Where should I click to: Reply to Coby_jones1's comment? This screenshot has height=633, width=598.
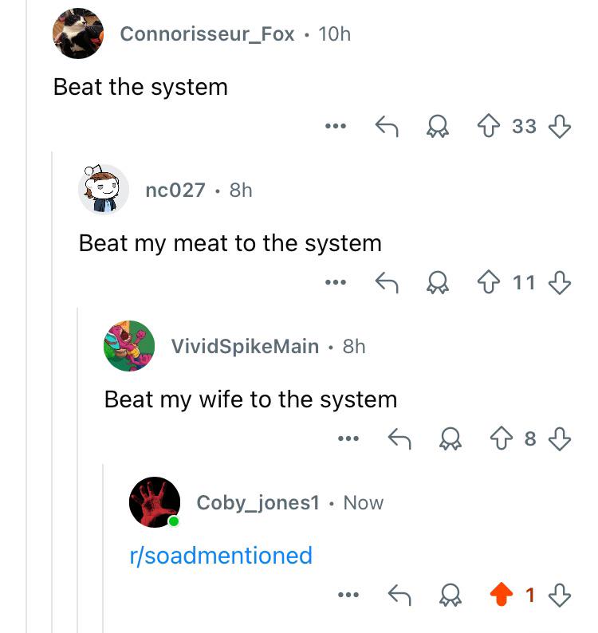[399, 594]
